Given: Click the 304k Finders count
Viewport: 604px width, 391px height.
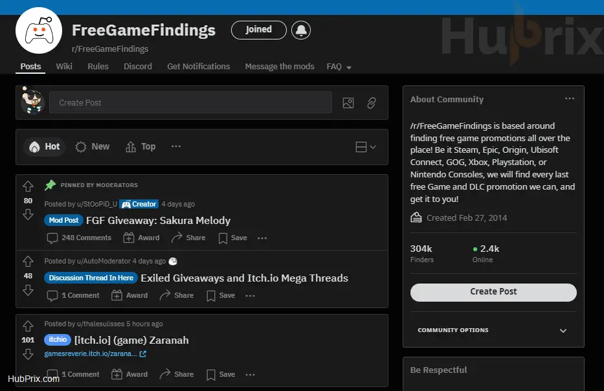Looking at the screenshot, I should (x=422, y=254).
